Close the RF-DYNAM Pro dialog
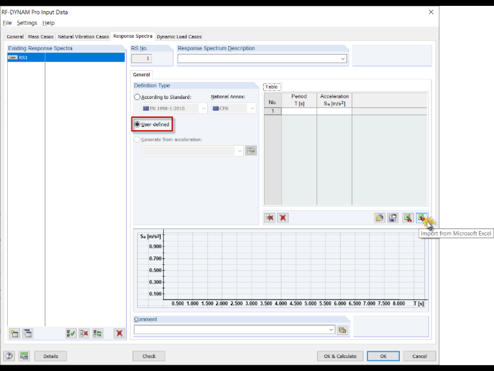Screen dimensions: 494x371 [x=431, y=12]
